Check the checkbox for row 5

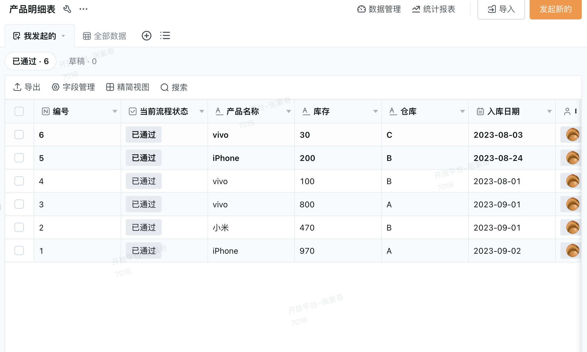tap(19, 158)
